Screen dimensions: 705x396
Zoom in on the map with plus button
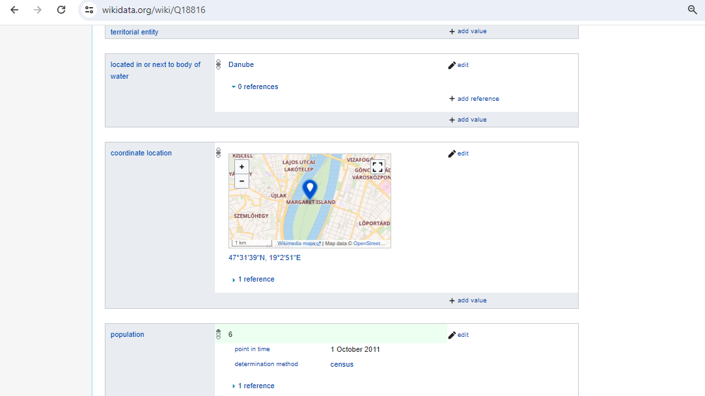[242, 166]
